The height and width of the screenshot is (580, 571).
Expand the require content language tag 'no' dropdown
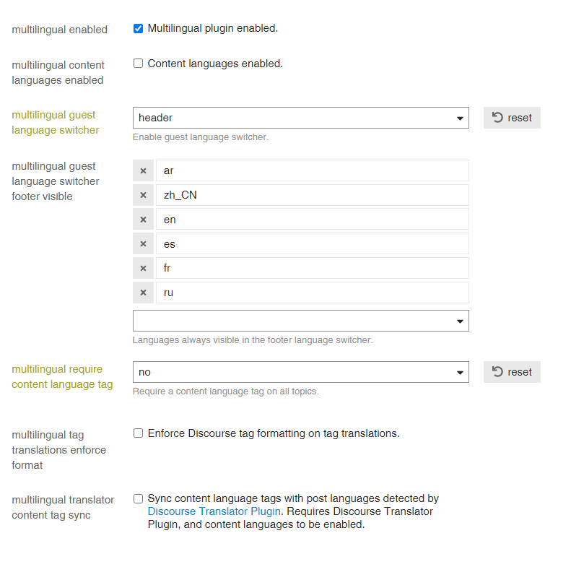[x=301, y=372]
